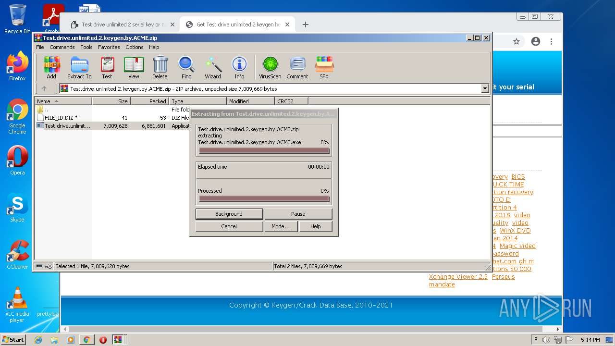Open a new Chrome tab

(305, 25)
